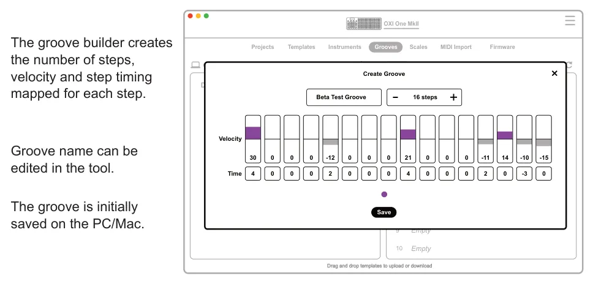Screen dimensions: 593x284
Task: Click the yellow minimize window button
Action: [x=198, y=16]
